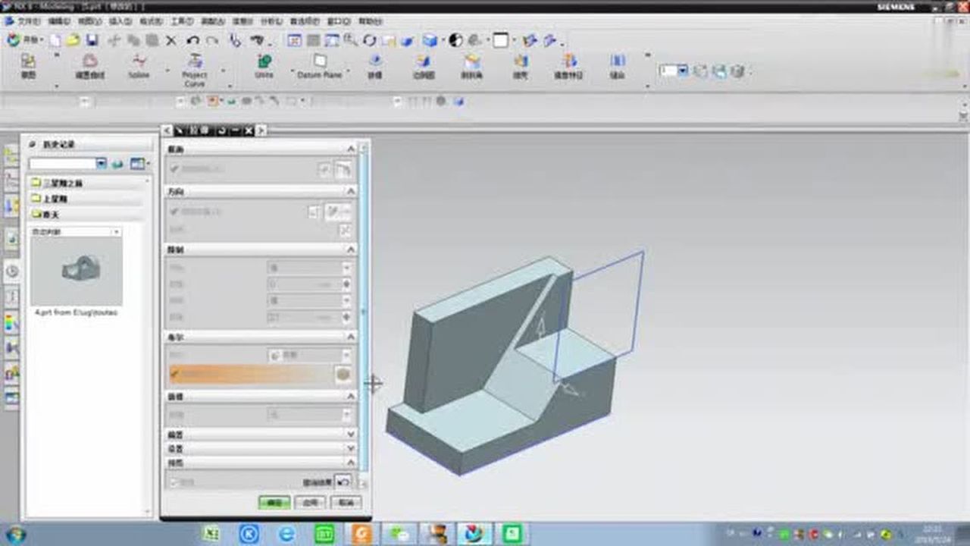Click the 4.prt part thumbnail

[x=76, y=270]
